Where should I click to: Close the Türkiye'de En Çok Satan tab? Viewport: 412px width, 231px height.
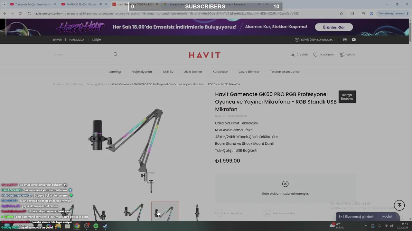coord(55,4)
